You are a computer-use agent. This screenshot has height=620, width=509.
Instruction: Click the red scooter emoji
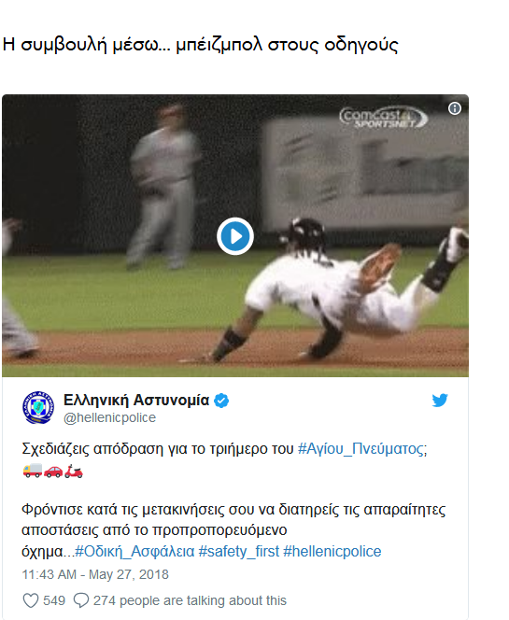tap(74, 471)
